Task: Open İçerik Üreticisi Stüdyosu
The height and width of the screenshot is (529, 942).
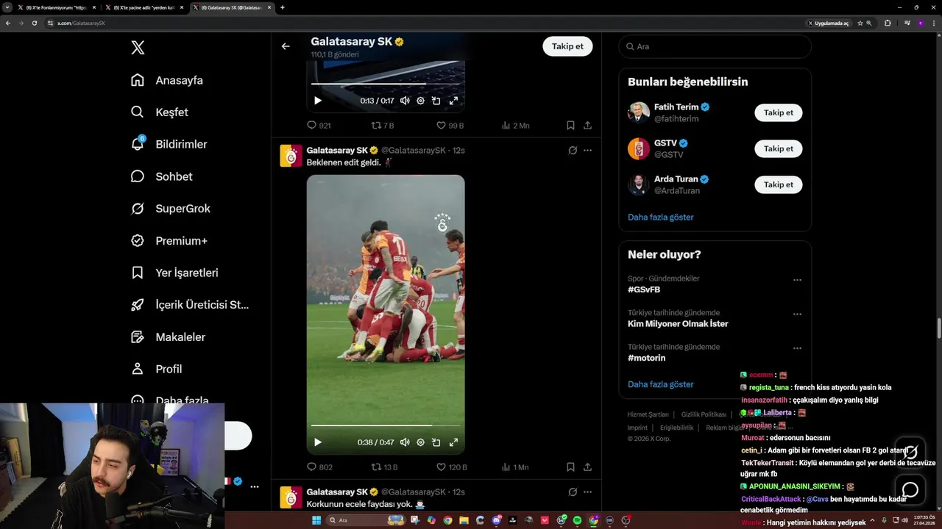Action: tap(190, 305)
